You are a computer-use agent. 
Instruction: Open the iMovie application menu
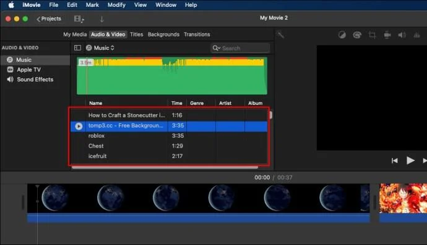[x=32, y=5]
